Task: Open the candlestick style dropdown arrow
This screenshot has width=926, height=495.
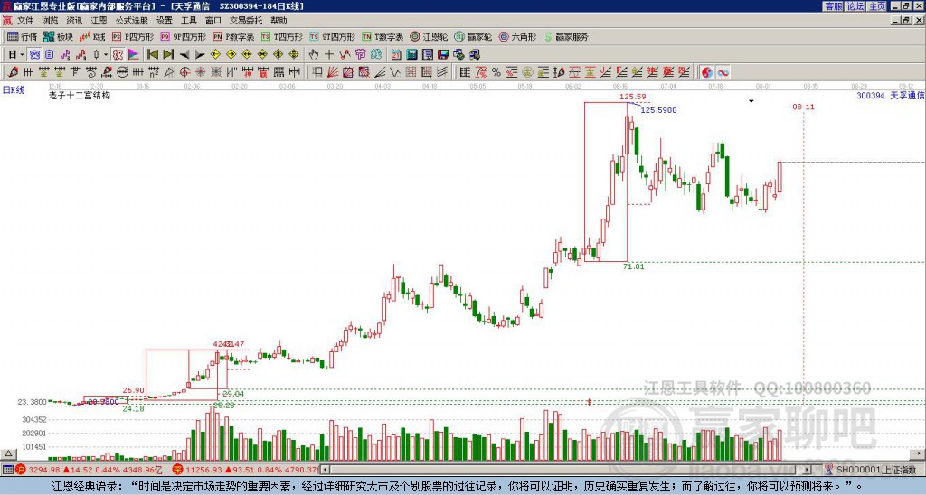Action: click(x=106, y=55)
